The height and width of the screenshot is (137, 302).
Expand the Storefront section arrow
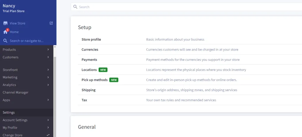coord(48,70)
